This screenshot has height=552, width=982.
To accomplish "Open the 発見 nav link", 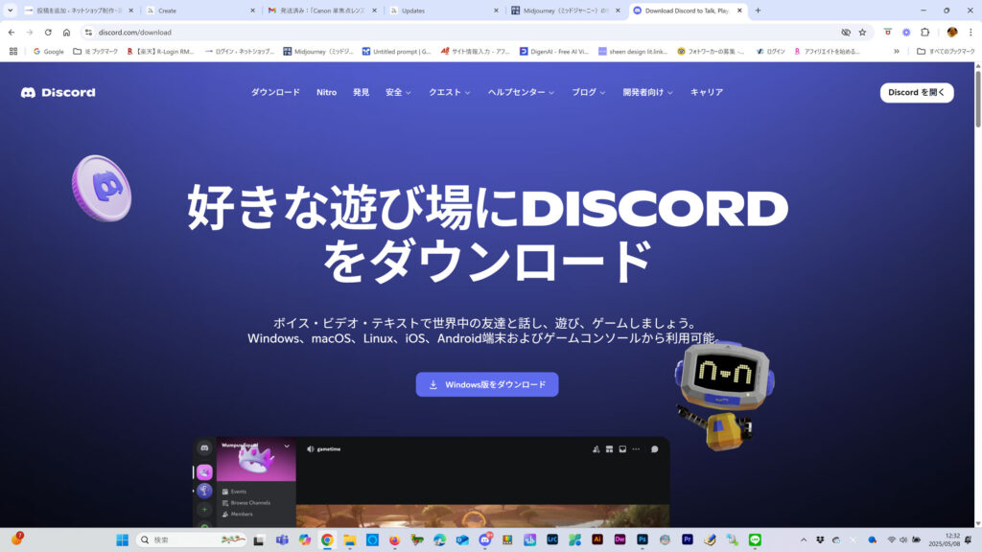I will 361,93.
